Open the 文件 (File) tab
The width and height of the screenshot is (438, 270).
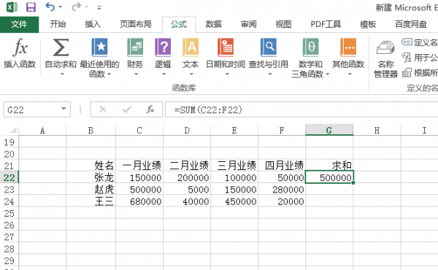pos(19,24)
